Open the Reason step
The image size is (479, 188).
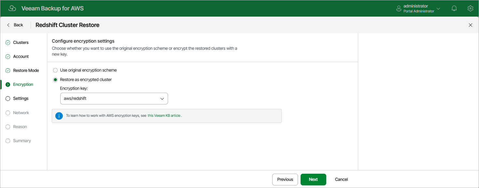(x=20, y=127)
